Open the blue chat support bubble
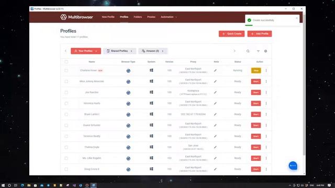Viewport: 335px width, 188px height. tap(293, 166)
